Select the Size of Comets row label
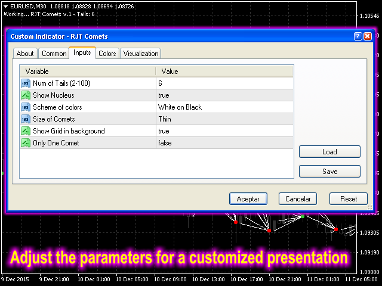Screen dimensions: 382x286 pos(54,119)
